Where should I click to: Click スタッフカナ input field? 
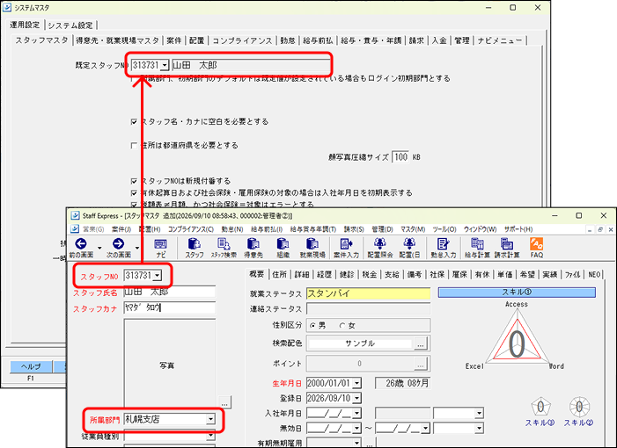pos(170,307)
